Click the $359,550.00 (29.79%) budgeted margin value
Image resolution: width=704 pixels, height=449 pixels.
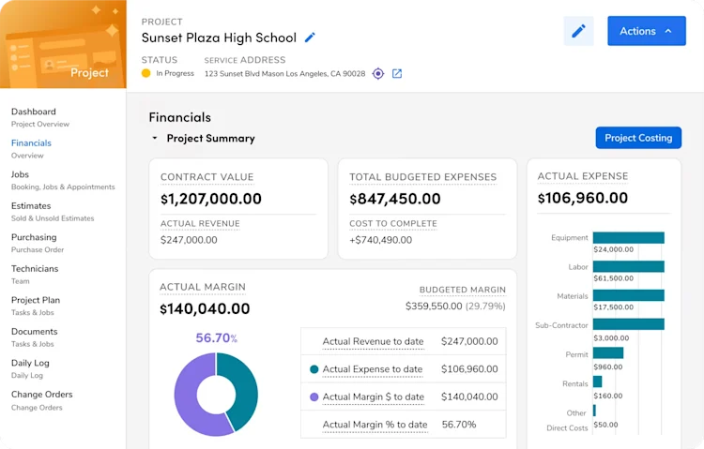455,306
